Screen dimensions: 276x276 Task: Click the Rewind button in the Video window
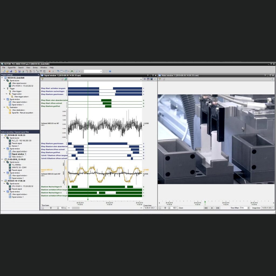206,208
